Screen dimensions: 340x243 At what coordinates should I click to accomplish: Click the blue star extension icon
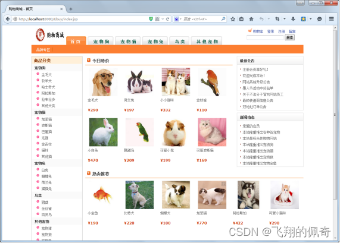click(303, 19)
